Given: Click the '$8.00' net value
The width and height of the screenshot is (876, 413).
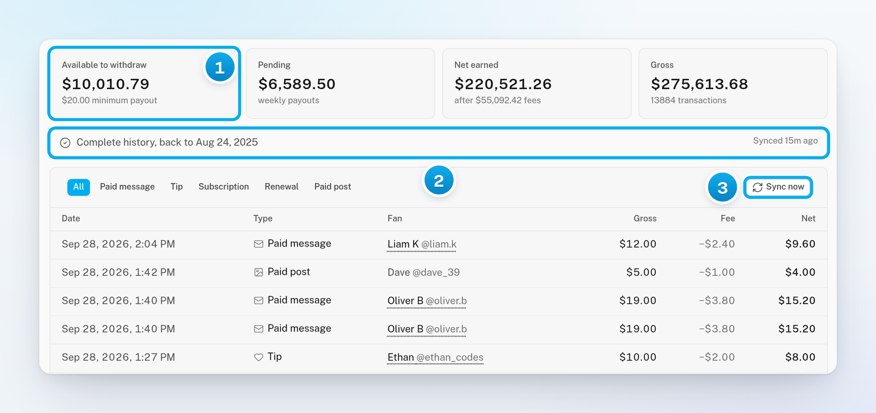Looking at the screenshot, I should point(800,357).
